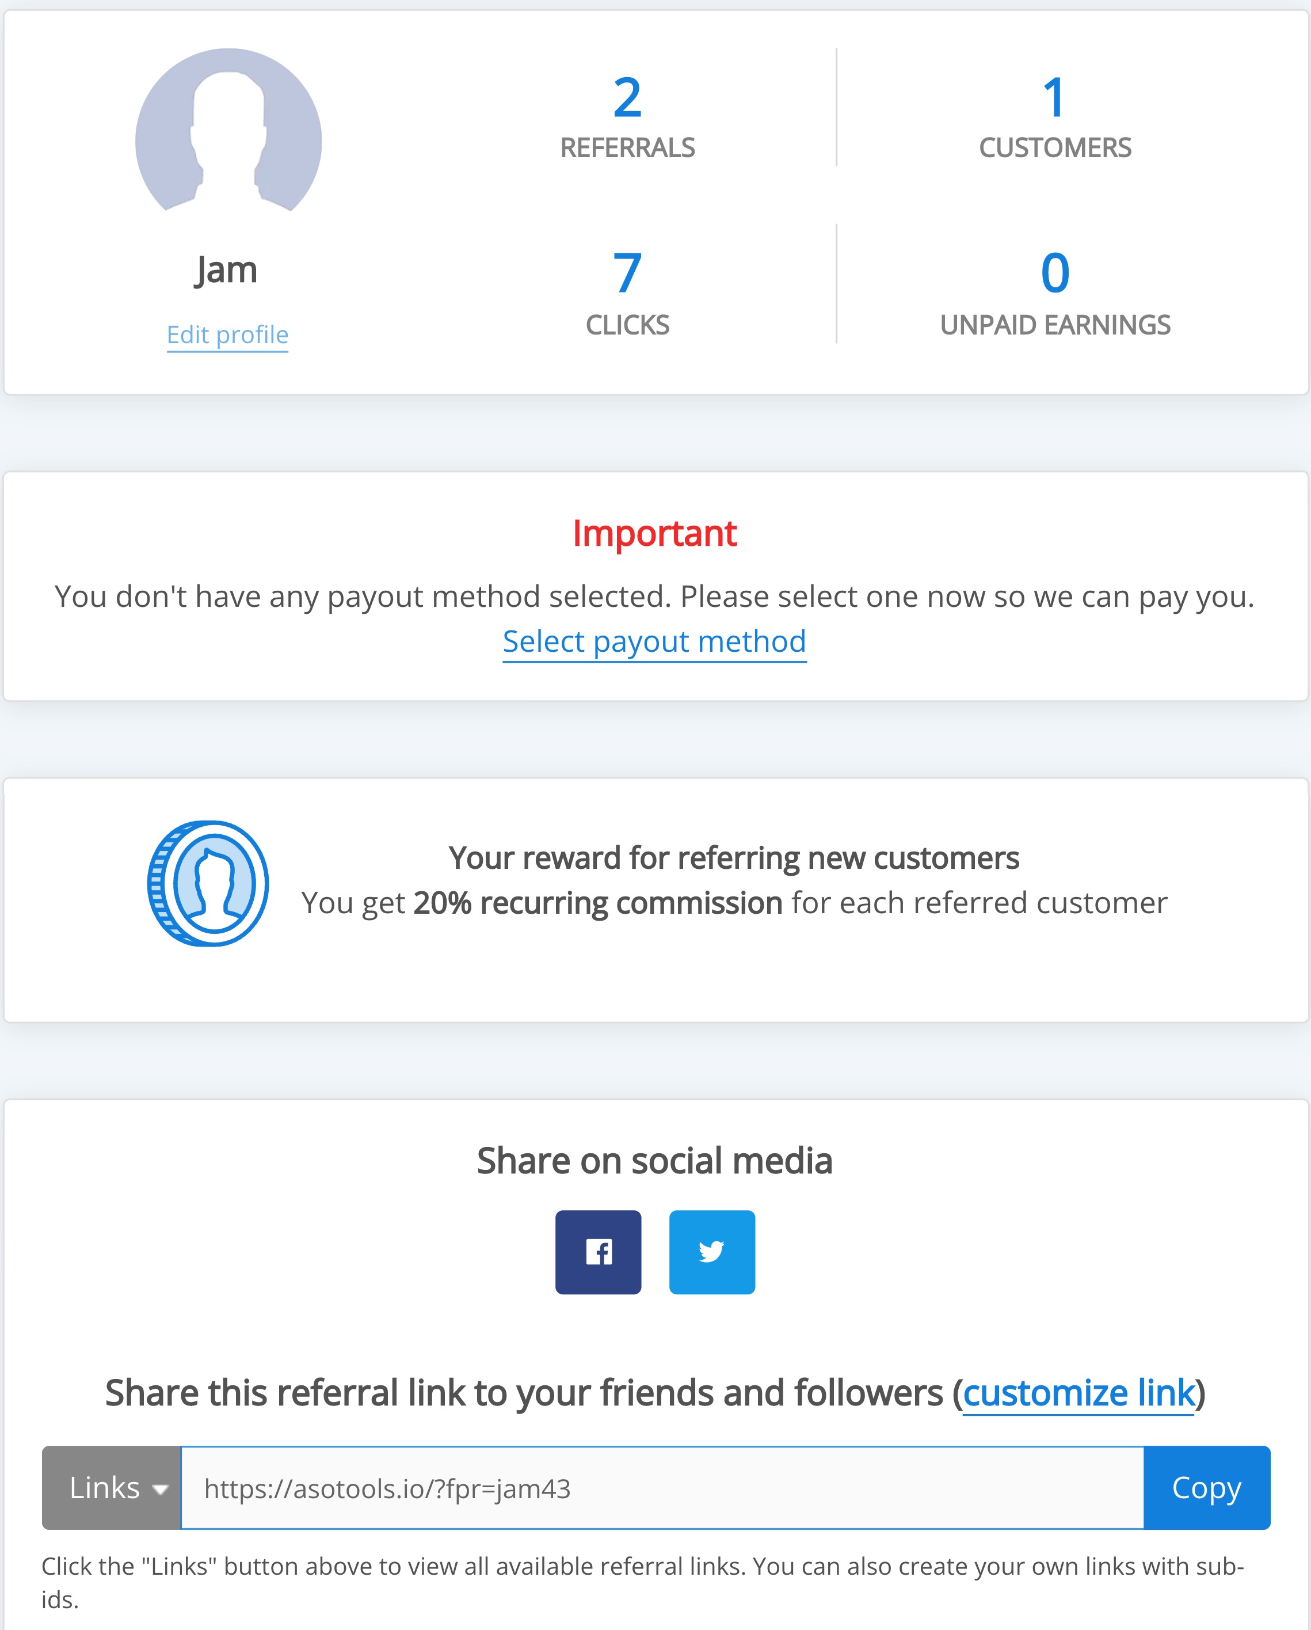
Task: Share on Twitter using the bird icon
Action: coord(712,1252)
